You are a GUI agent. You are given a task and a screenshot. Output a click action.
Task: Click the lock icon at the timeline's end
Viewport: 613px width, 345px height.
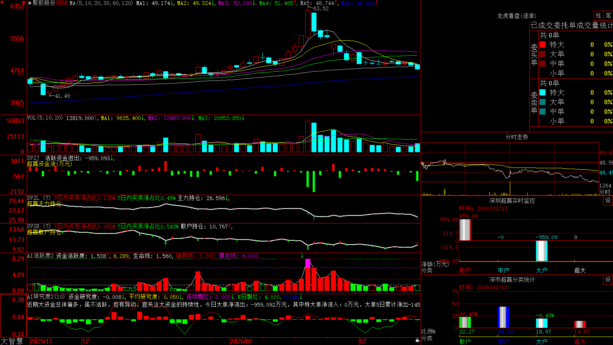pos(418,340)
